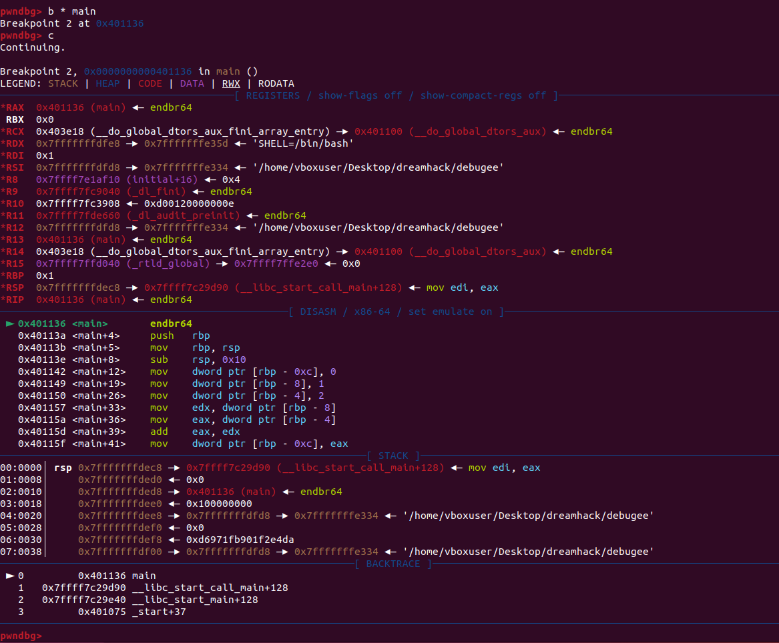Viewport: 779px width, 643px height.
Task: Click the R13 register name
Action: coord(15,239)
